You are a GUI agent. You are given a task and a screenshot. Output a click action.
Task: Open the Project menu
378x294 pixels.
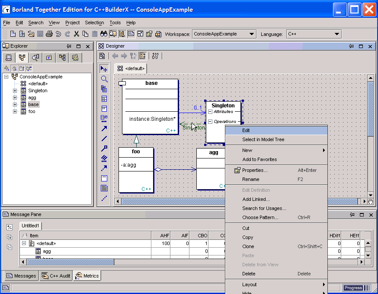pos(72,23)
